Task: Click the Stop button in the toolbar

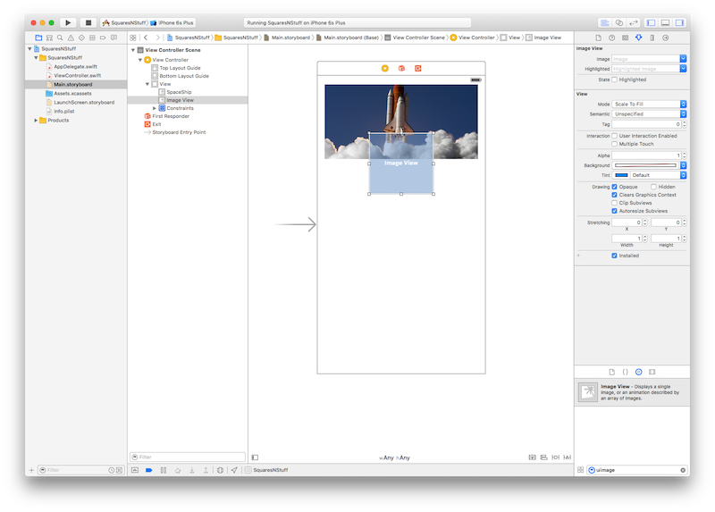Action: pos(88,22)
